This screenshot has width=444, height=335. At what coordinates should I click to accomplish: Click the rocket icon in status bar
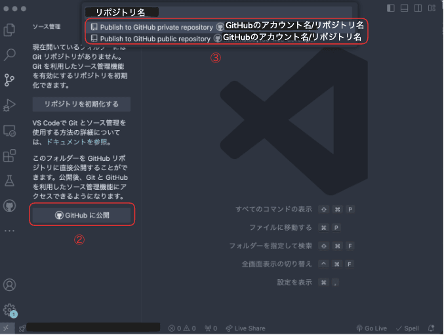tap(22, 328)
